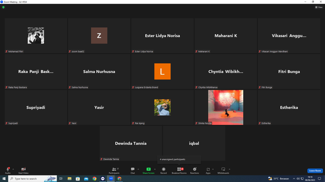This screenshot has height=182, width=325.
Task: Open Microsoft Store from the taskbar
Action: [x=78, y=178]
